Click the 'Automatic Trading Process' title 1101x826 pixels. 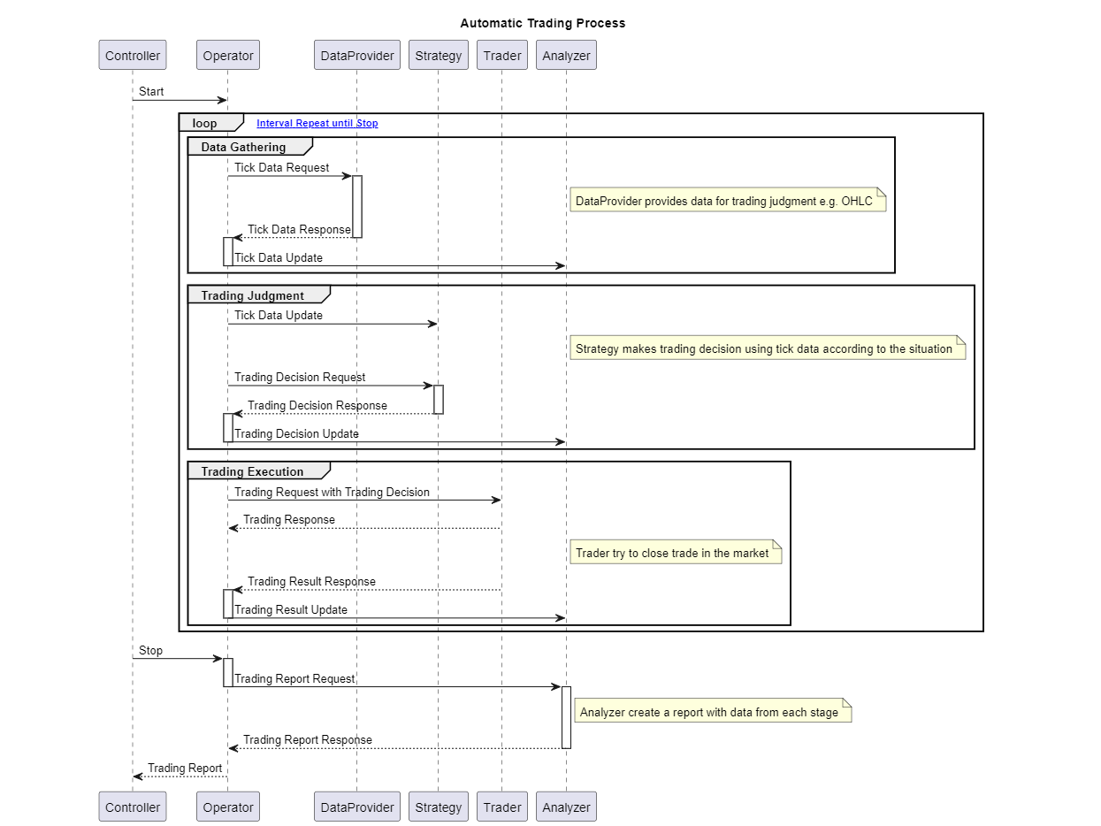tap(542, 22)
